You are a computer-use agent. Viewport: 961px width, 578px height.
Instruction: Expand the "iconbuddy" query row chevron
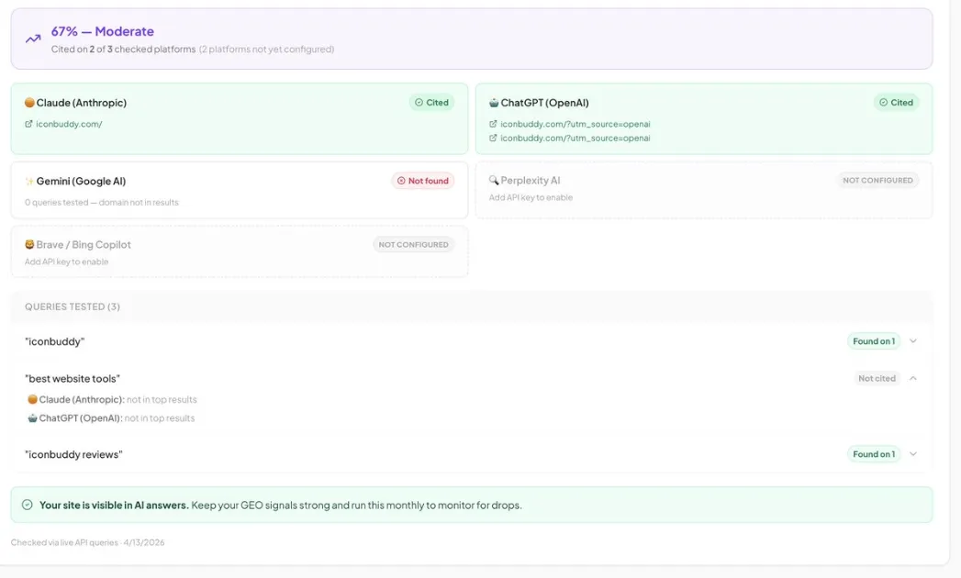coord(913,340)
